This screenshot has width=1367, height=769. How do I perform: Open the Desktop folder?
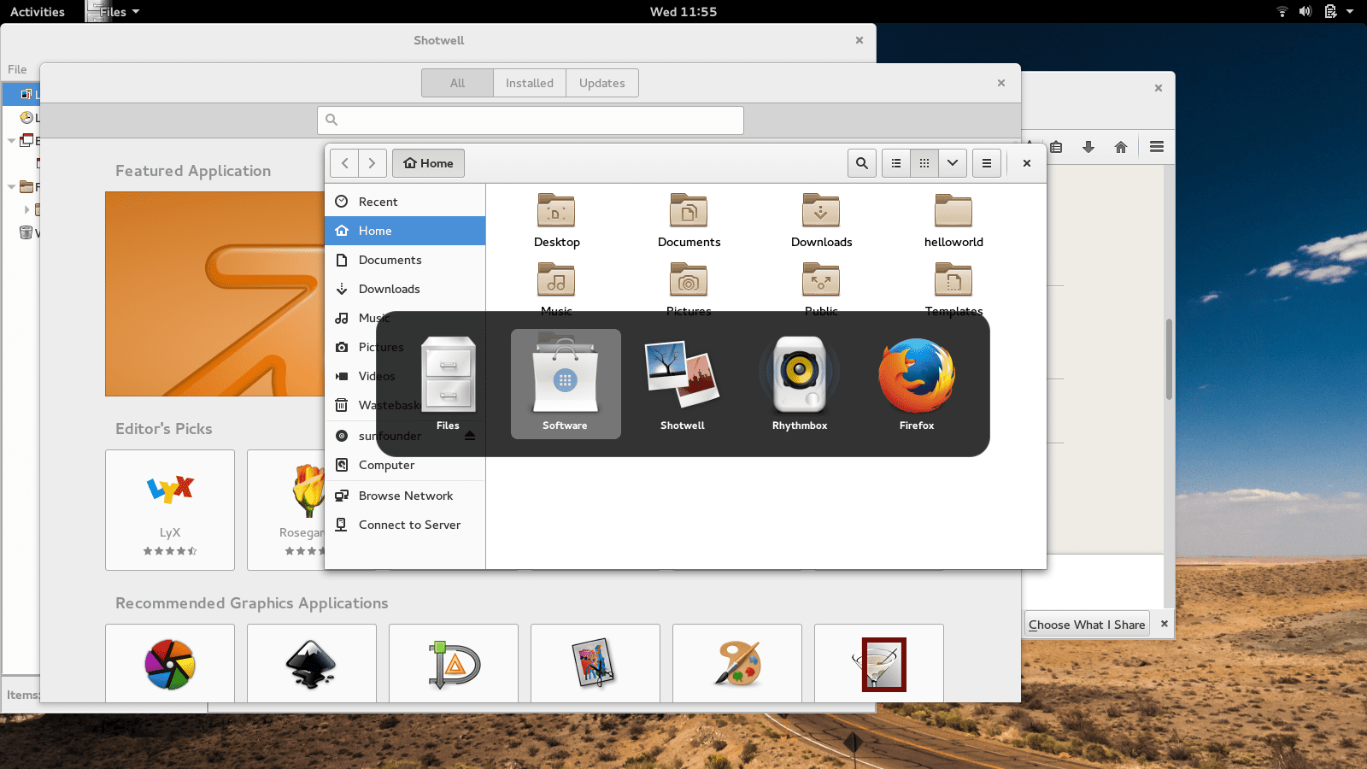tap(557, 220)
